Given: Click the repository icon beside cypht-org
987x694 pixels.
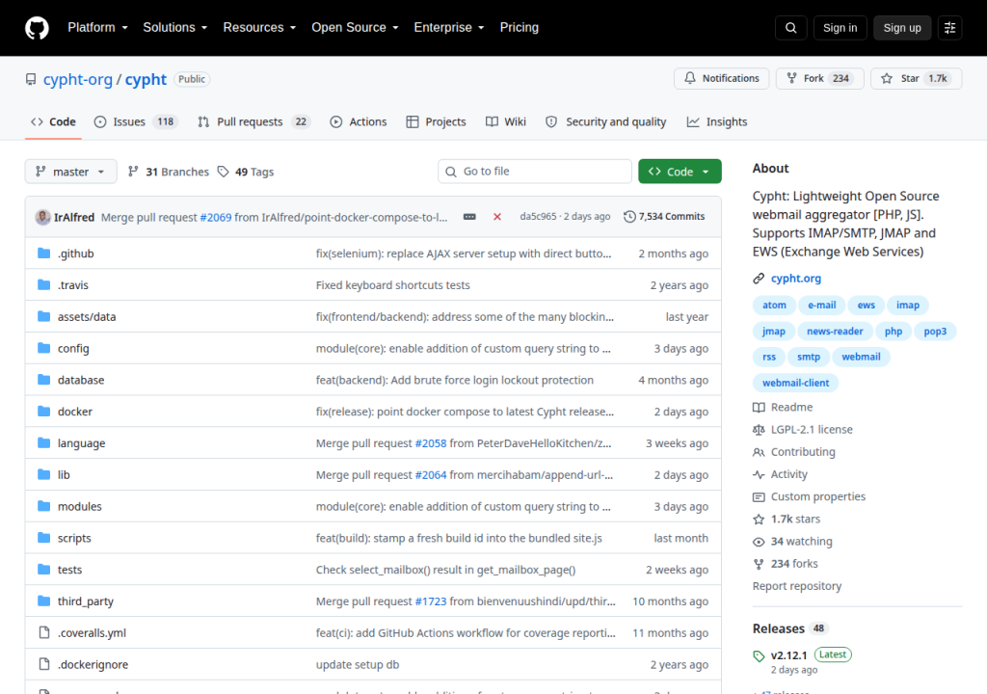Looking at the screenshot, I should click(31, 79).
